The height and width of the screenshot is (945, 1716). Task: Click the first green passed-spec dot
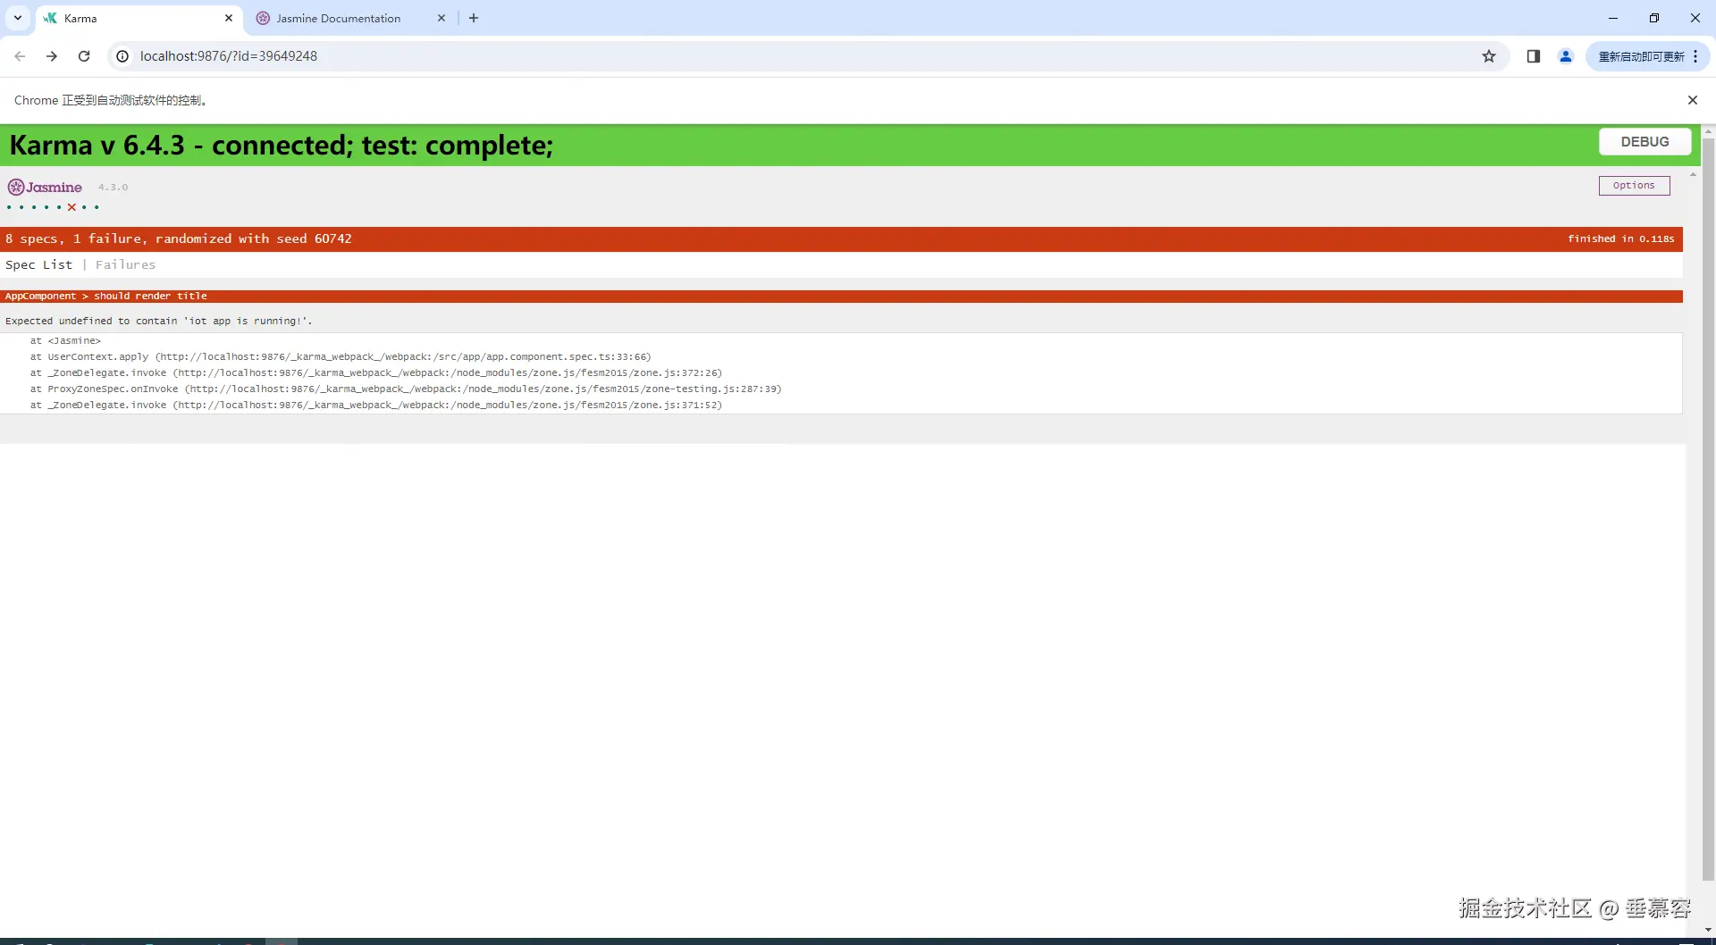coord(9,207)
